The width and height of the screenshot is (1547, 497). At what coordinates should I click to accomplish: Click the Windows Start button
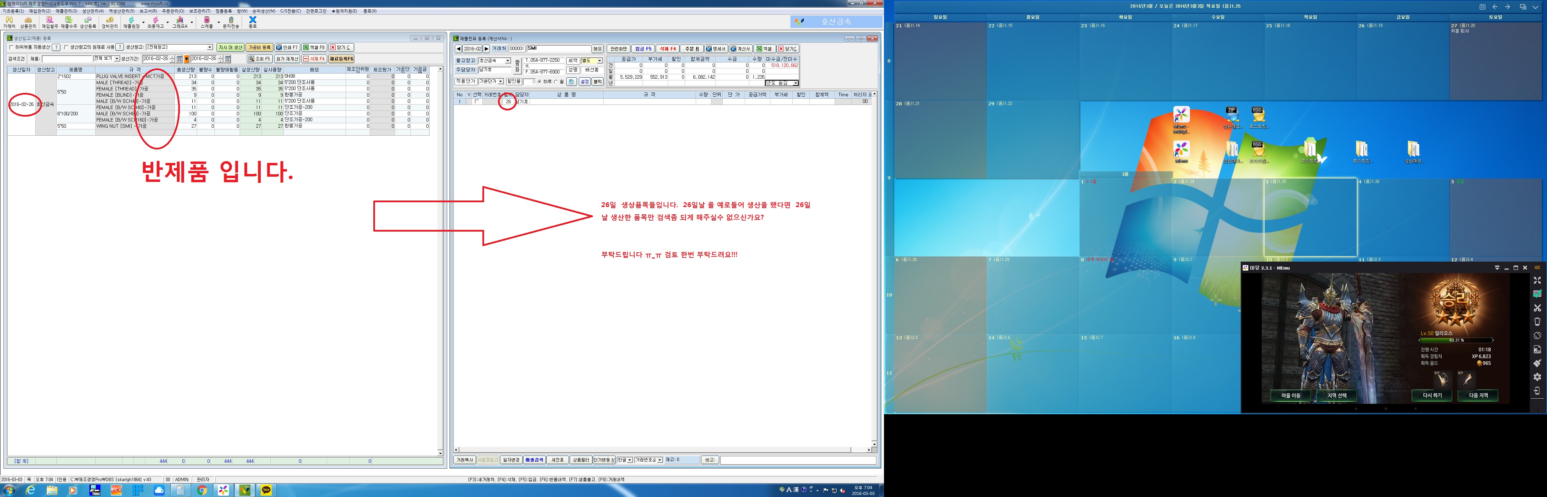(x=9, y=490)
